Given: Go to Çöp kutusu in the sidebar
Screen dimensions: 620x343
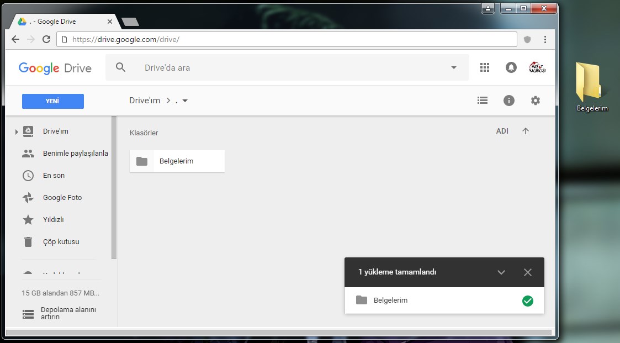Looking at the screenshot, I should (x=61, y=242).
